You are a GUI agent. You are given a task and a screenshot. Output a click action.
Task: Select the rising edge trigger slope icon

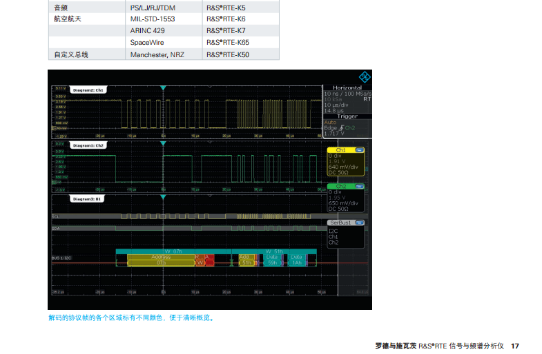point(341,127)
